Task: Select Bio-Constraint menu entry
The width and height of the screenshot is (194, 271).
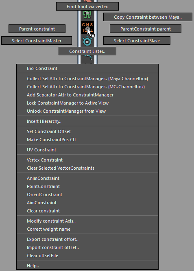Action: point(87,68)
